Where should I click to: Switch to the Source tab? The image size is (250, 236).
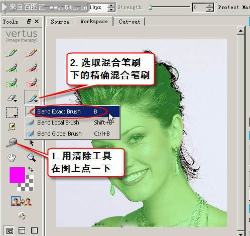[60, 22]
